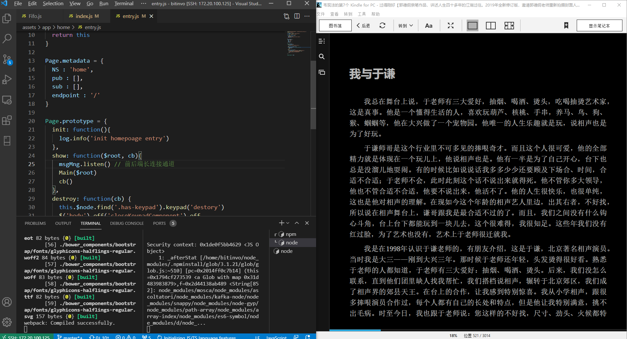Open the Extensions view

(x=7, y=120)
